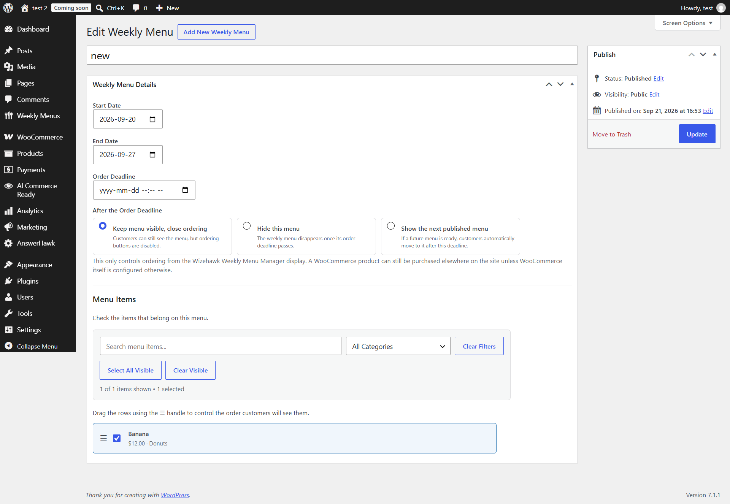Click the Clear Filters button
This screenshot has width=730, height=504.
pos(479,346)
